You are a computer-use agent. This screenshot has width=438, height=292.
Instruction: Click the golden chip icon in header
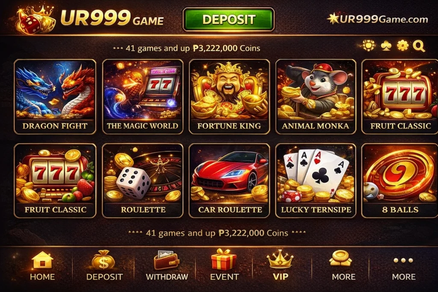point(369,45)
